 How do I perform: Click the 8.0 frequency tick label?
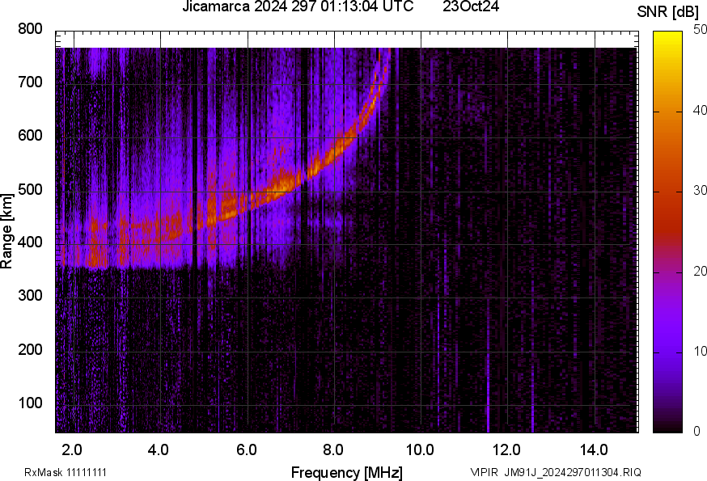click(333, 449)
